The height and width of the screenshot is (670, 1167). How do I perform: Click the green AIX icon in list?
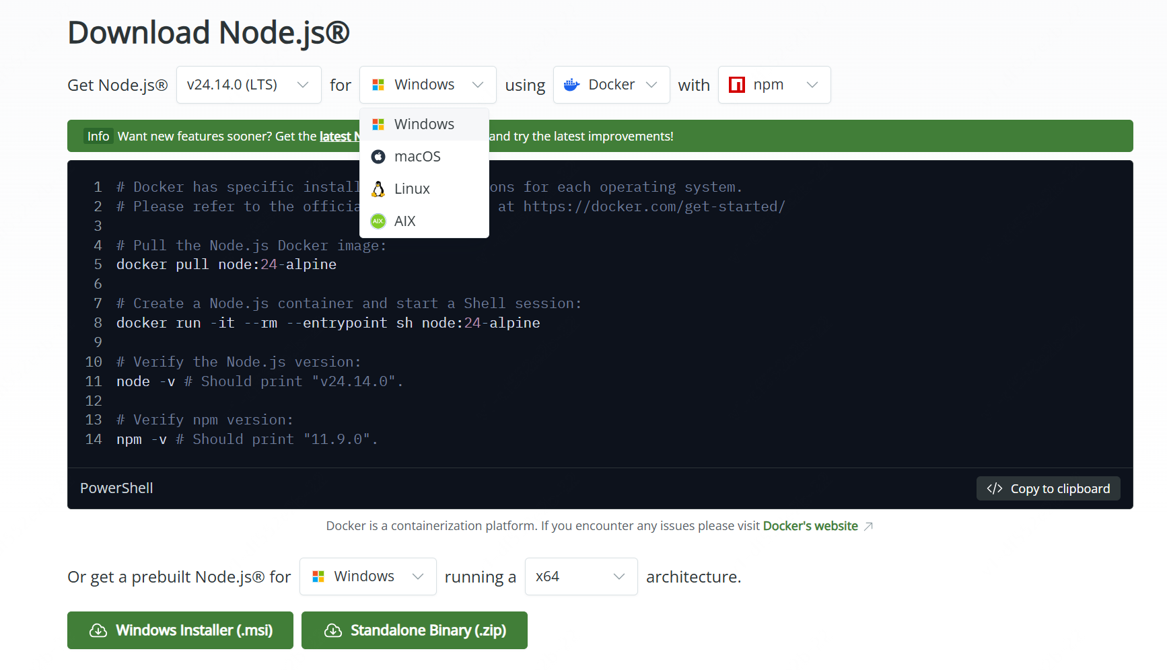point(378,221)
